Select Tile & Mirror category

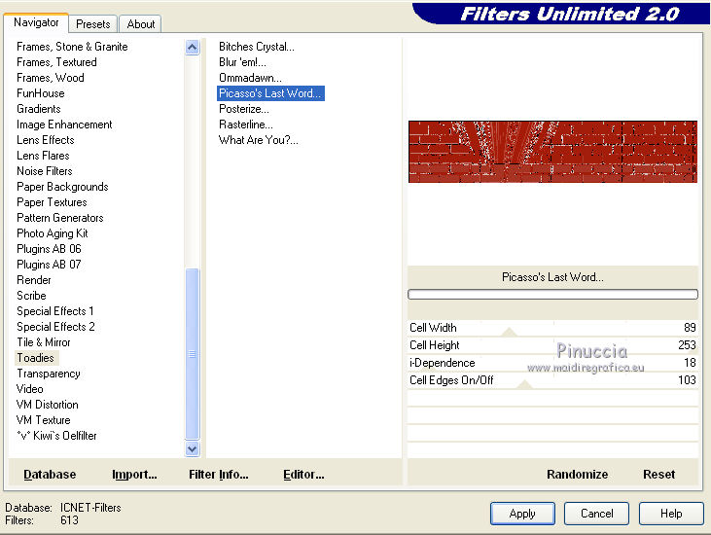click(x=44, y=342)
